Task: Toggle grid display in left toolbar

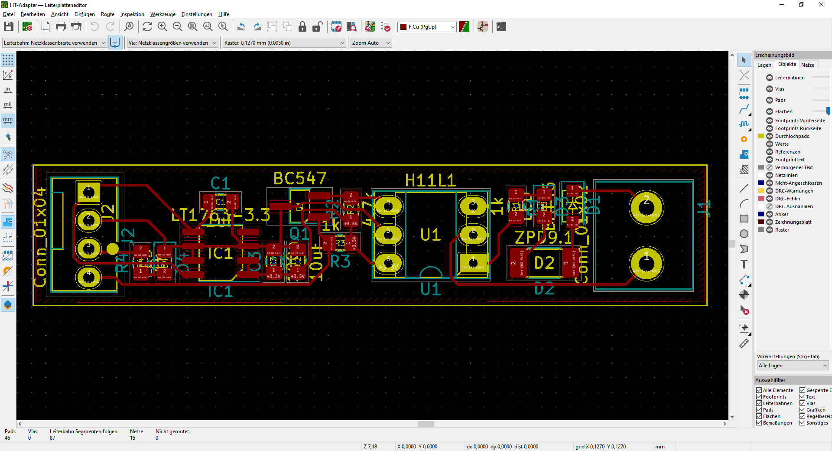Action: [8, 60]
